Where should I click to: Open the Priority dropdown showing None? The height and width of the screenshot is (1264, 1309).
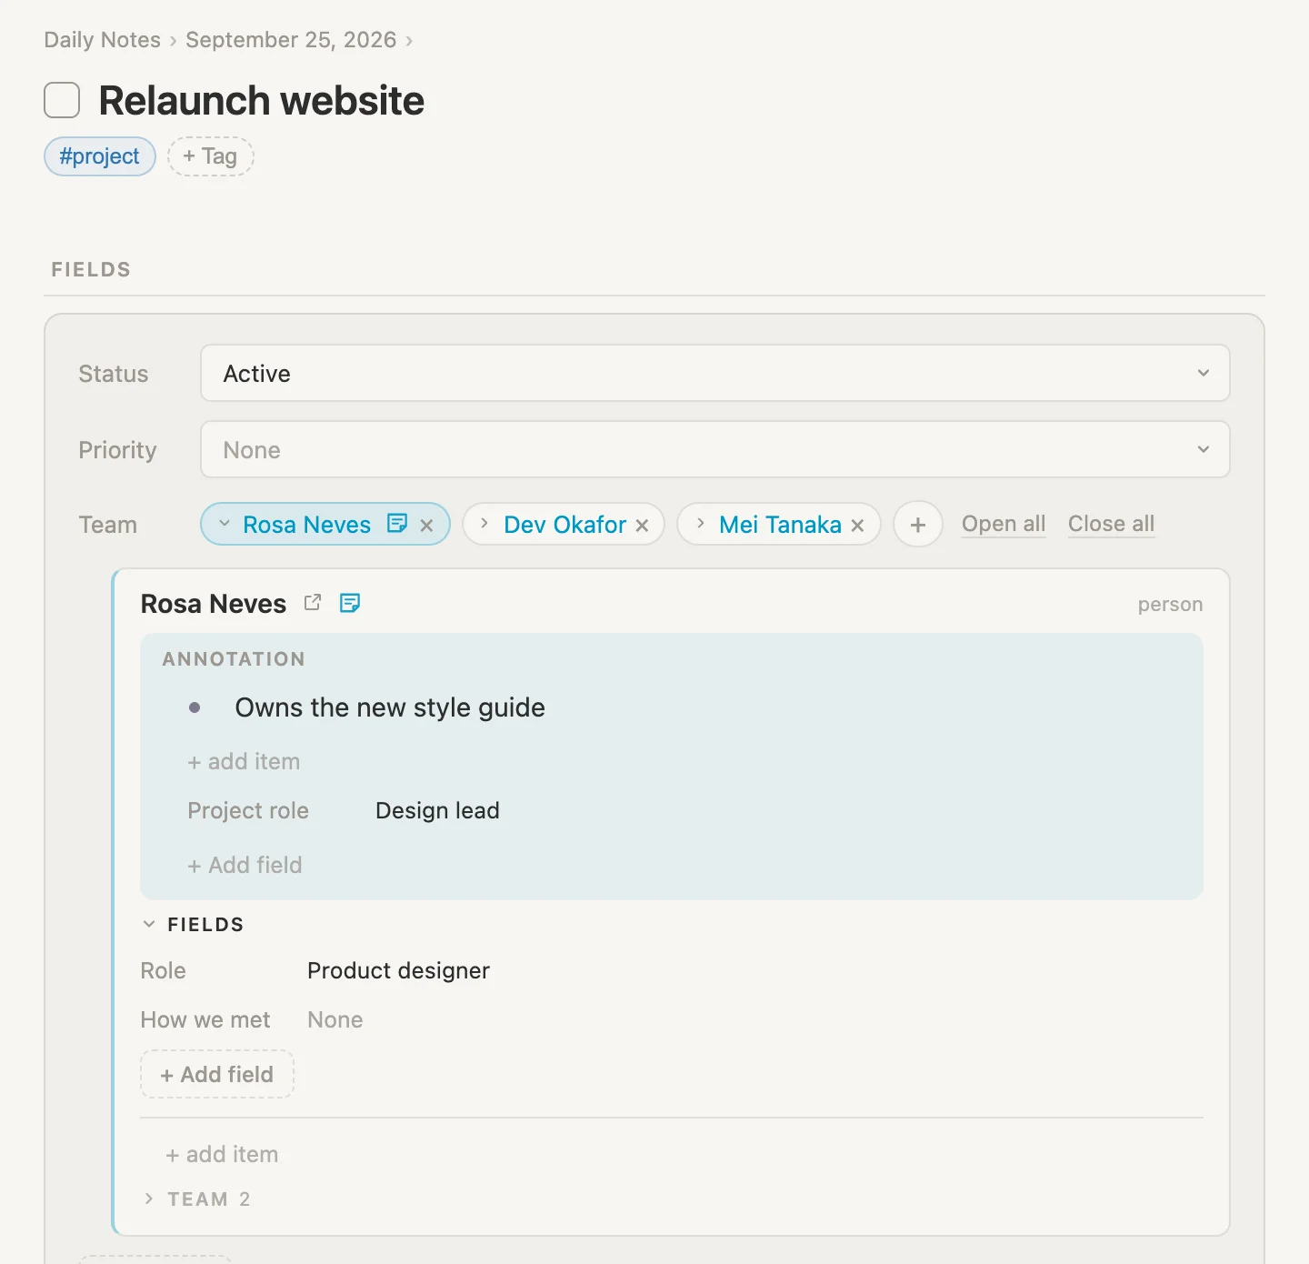714,449
